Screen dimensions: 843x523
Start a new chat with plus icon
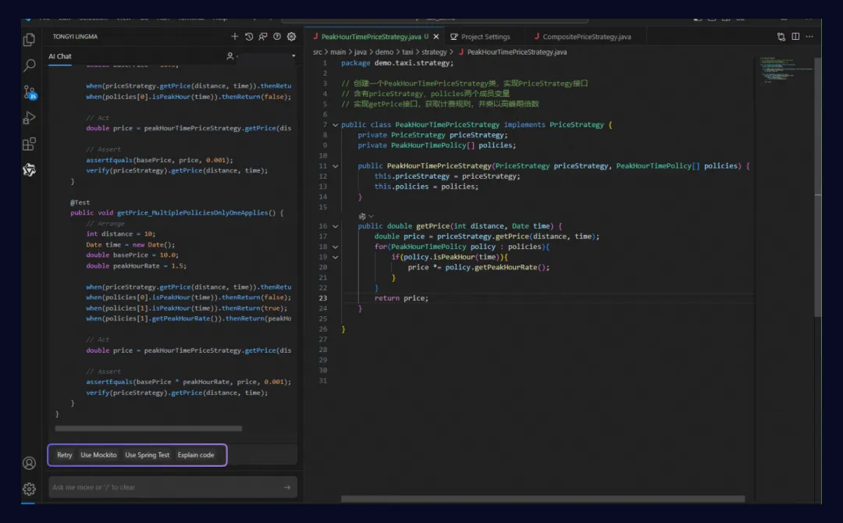pos(234,37)
